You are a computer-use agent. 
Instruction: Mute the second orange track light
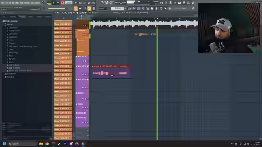click(x=90, y=36)
